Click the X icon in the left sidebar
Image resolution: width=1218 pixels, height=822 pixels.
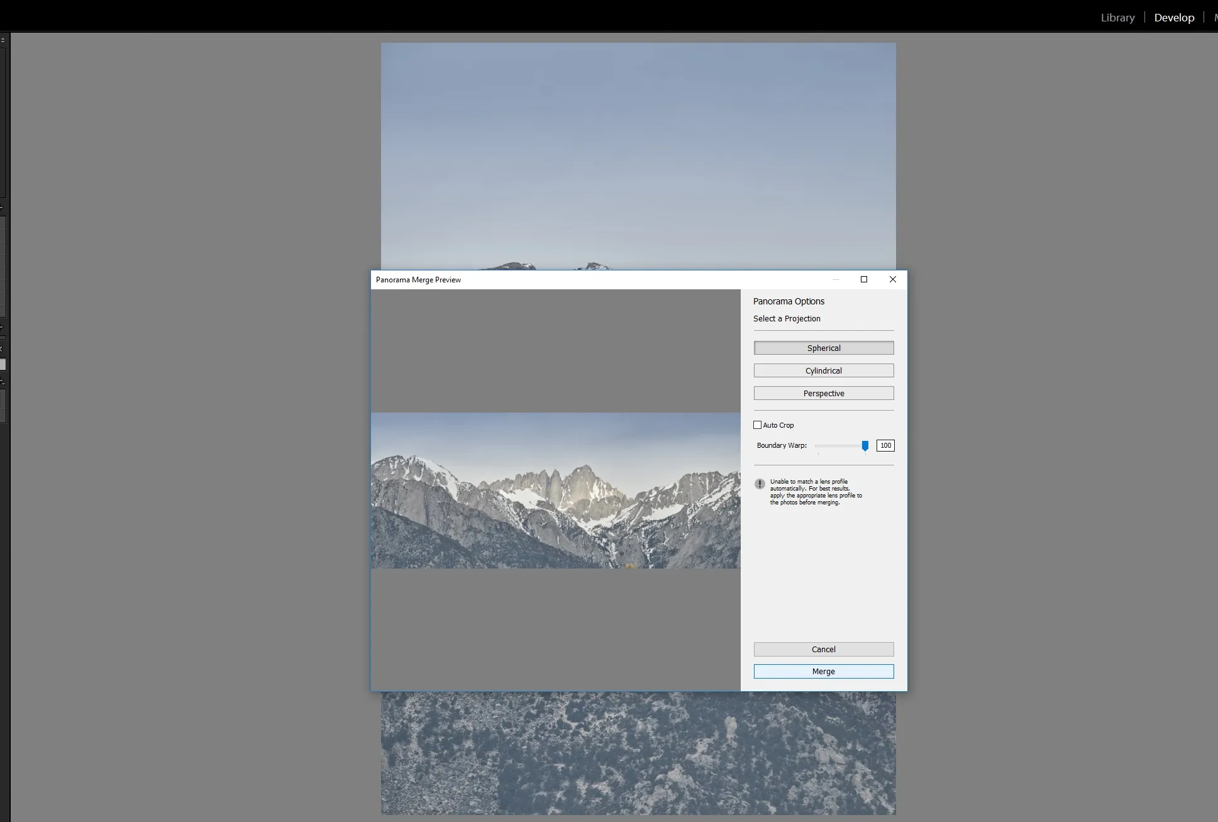(x=2, y=349)
